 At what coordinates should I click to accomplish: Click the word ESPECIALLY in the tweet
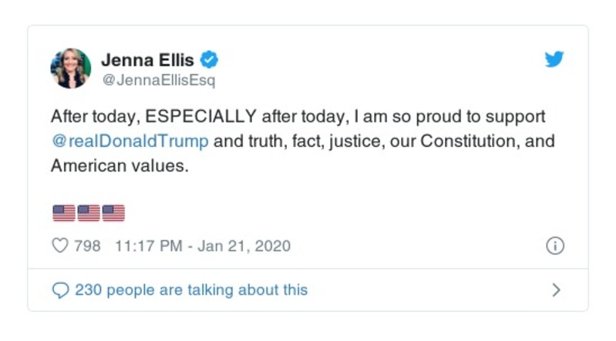pos(201,117)
